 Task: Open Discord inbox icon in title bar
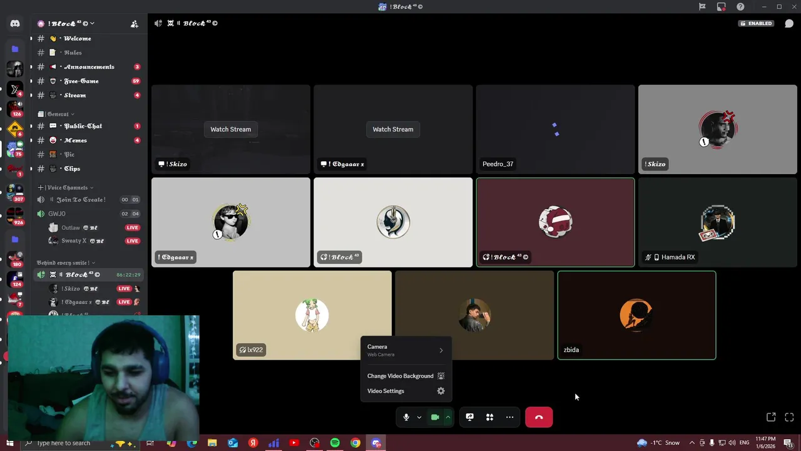[722, 7]
